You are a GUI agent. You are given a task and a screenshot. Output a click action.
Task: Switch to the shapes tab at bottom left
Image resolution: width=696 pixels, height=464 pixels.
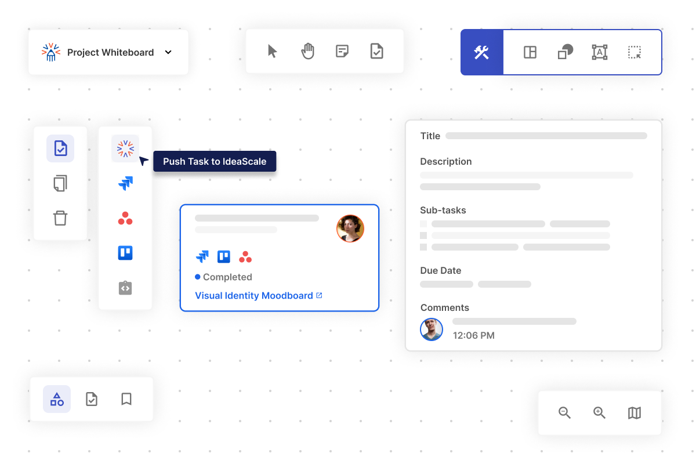[x=57, y=399]
